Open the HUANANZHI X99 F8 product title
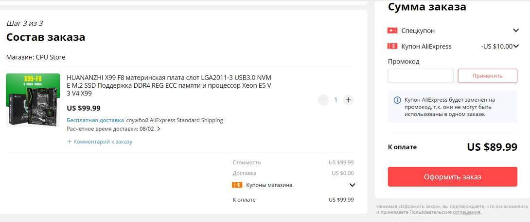Screen dimensions: 530x222 pos(169,85)
